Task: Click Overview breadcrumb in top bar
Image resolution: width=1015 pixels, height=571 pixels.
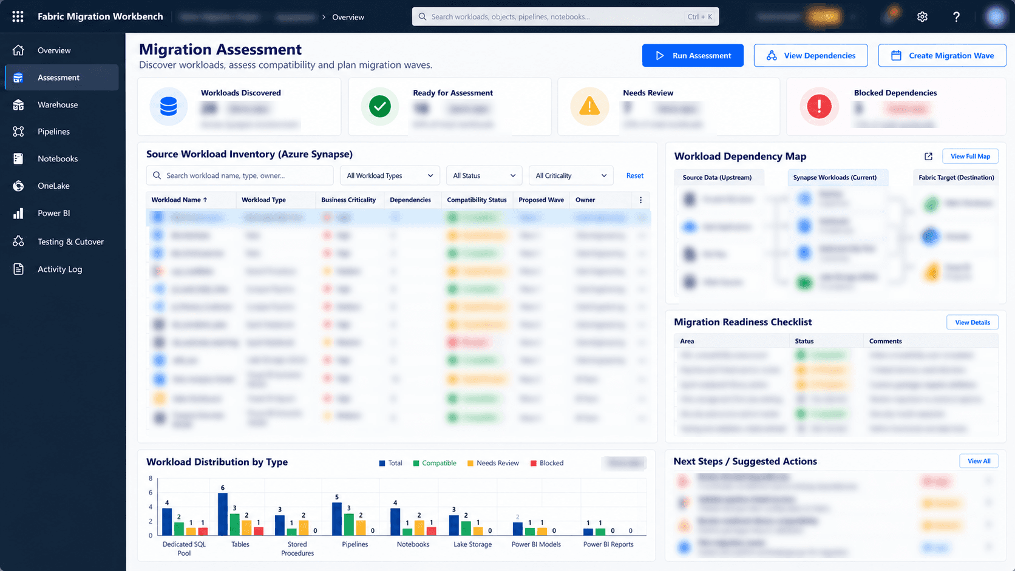Action: (348, 17)
